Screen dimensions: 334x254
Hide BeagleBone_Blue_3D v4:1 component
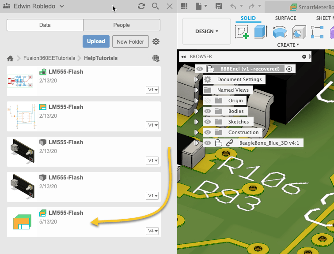pos(208,143)
